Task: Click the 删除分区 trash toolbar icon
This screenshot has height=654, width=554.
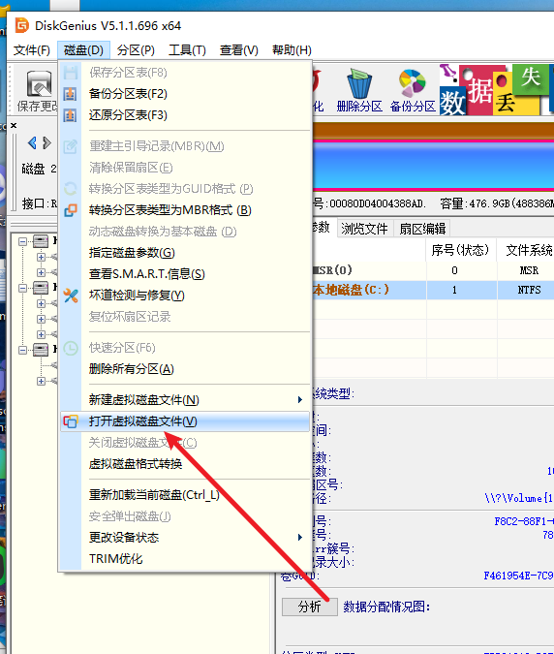Action: click(359, 90)
